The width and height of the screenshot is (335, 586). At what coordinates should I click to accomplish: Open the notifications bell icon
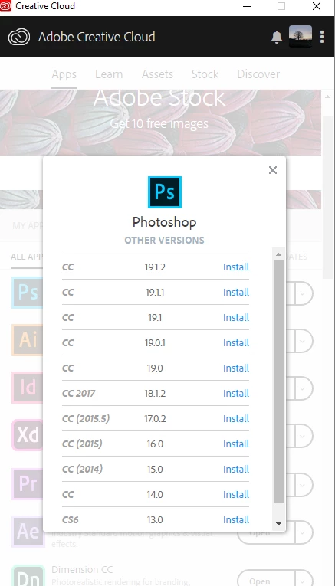(276, 37)
